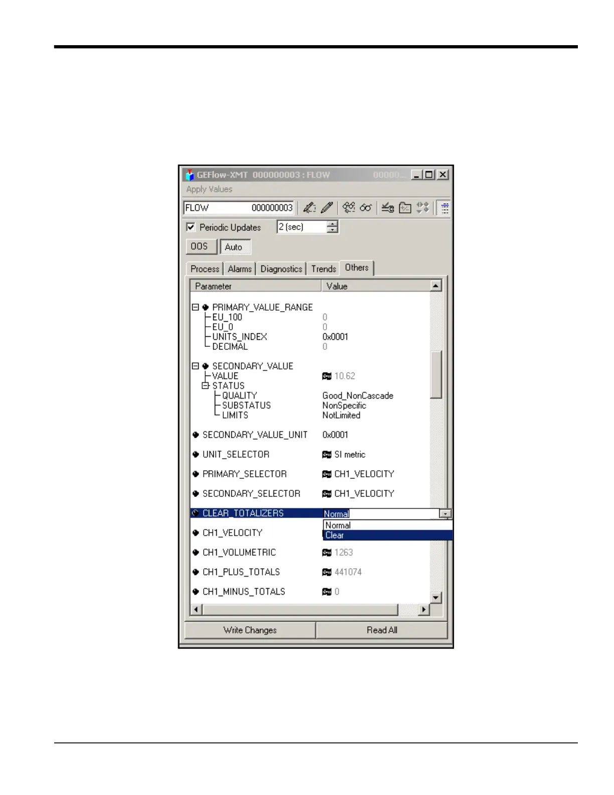The height and width of the screenshot is (795, 614).
Task: Click the horizontal scrollbar right arrow
Action: [424, 610]
